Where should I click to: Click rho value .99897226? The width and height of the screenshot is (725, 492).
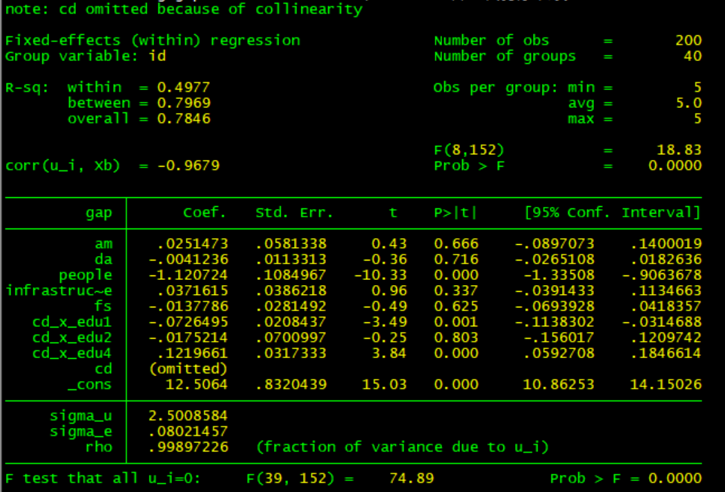tap(188, 447)
